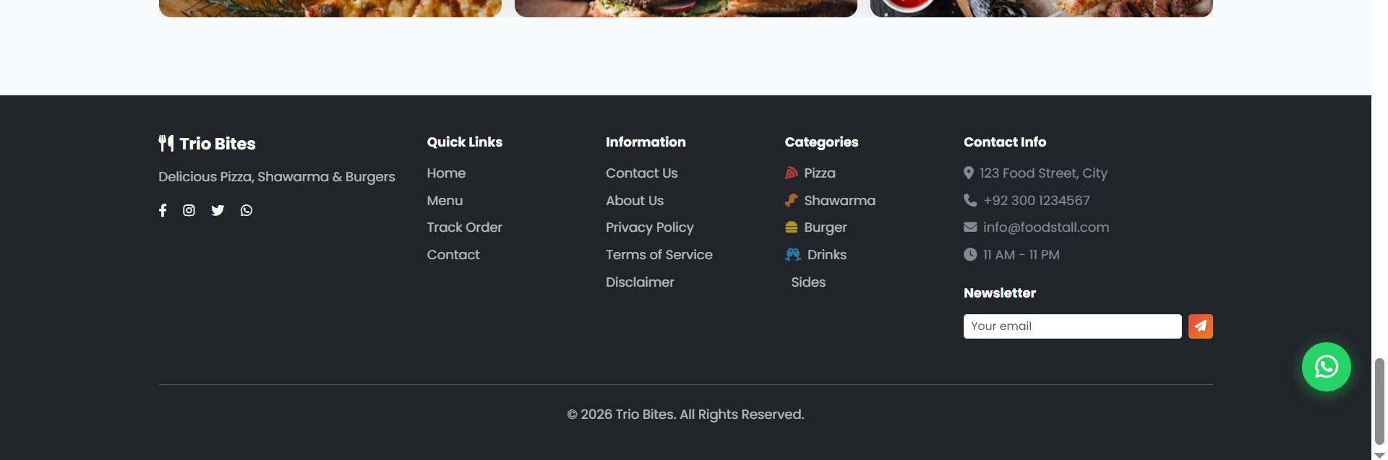Click the burger category icon
Image resolution: width=1388 pixels, height=460 pixels.
792,227
